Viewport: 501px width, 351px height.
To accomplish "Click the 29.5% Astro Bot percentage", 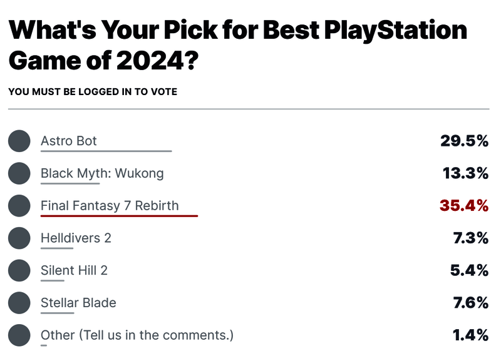I will click(x=463, y=141).
